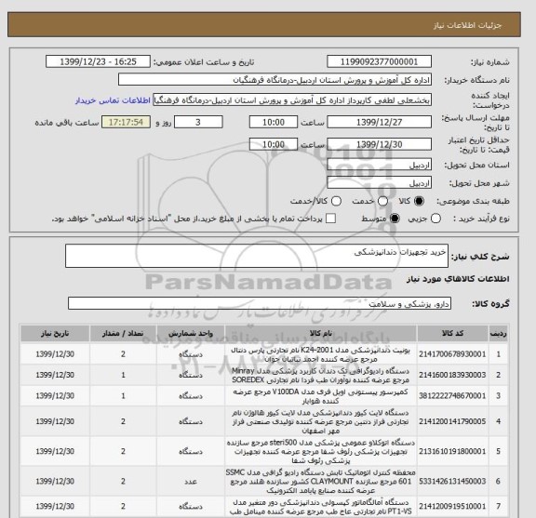This screenshot has height=518, width=536.
Task: Select the جزیی purchase type radio
Action: coord(435,219)
